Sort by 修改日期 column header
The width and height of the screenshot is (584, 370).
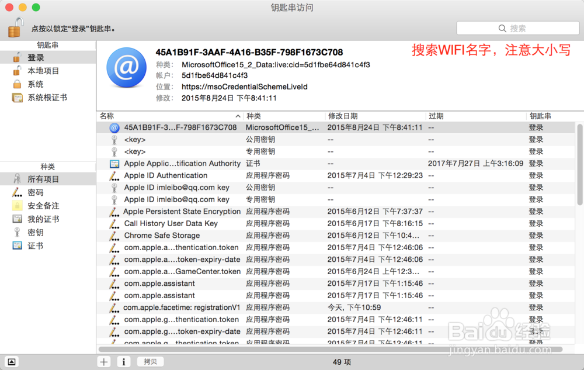(375, 116)
